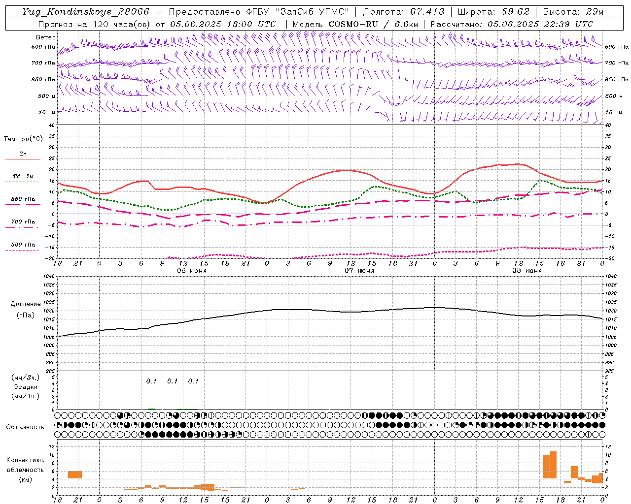Click the black pressure curve
Viewport: 631px width, 504px height.
330,310
